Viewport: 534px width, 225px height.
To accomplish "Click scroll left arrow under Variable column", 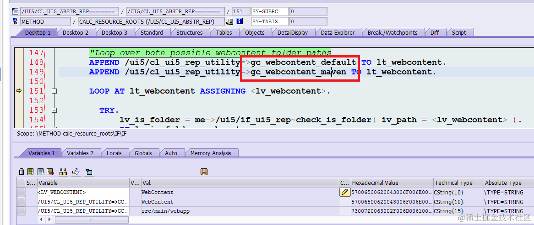I will [42, 220].
